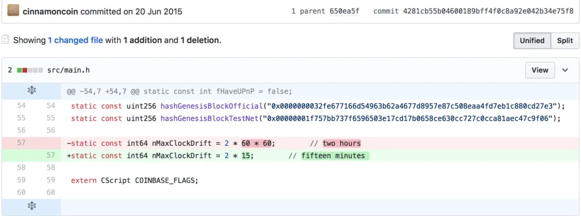The image size is (581, 216).
Task: Expand hidden lines above line 54
Action: pyautogui.click(x=32, y=90)
